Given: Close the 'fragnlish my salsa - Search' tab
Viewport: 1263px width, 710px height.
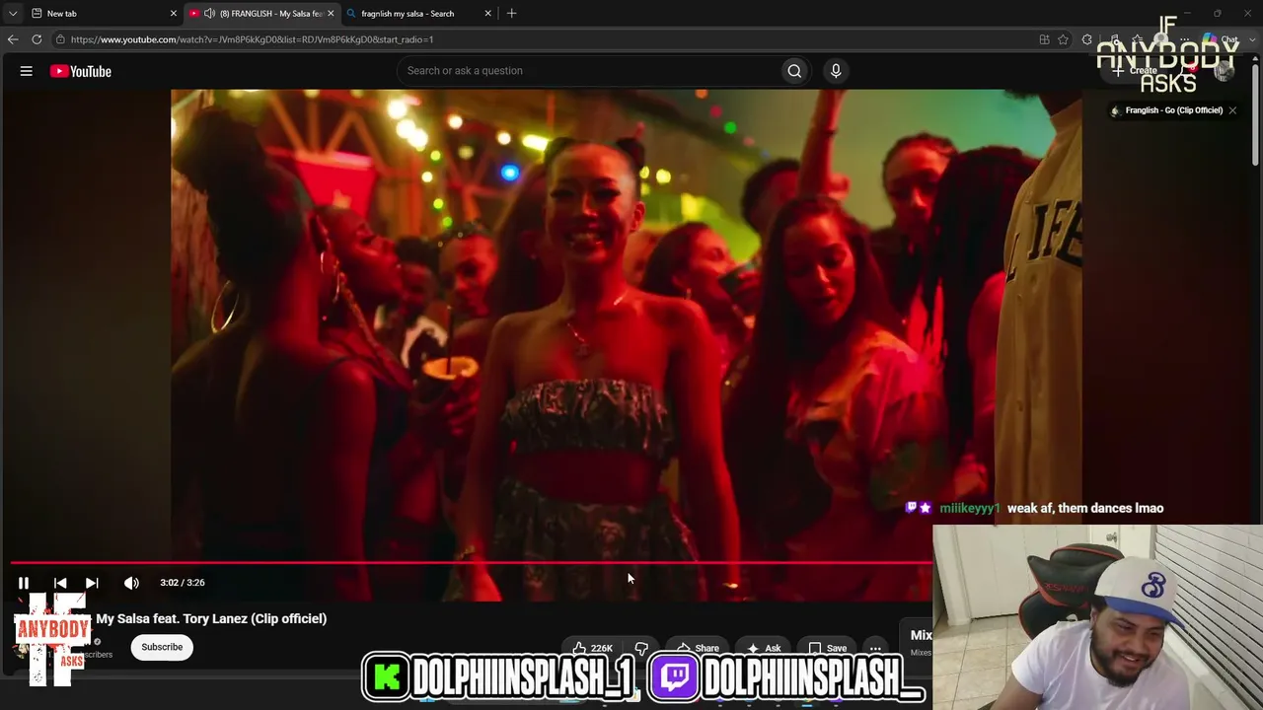Looking at the screenshot, I should [x=487, y=14].
